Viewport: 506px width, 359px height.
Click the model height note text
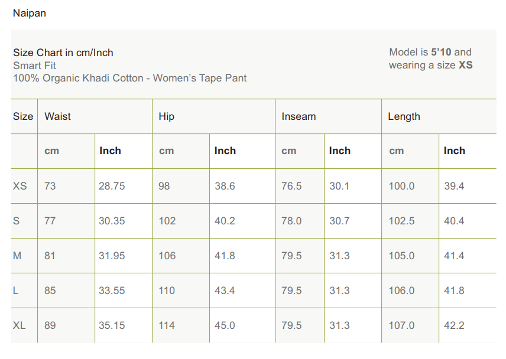tap(430, 58)
